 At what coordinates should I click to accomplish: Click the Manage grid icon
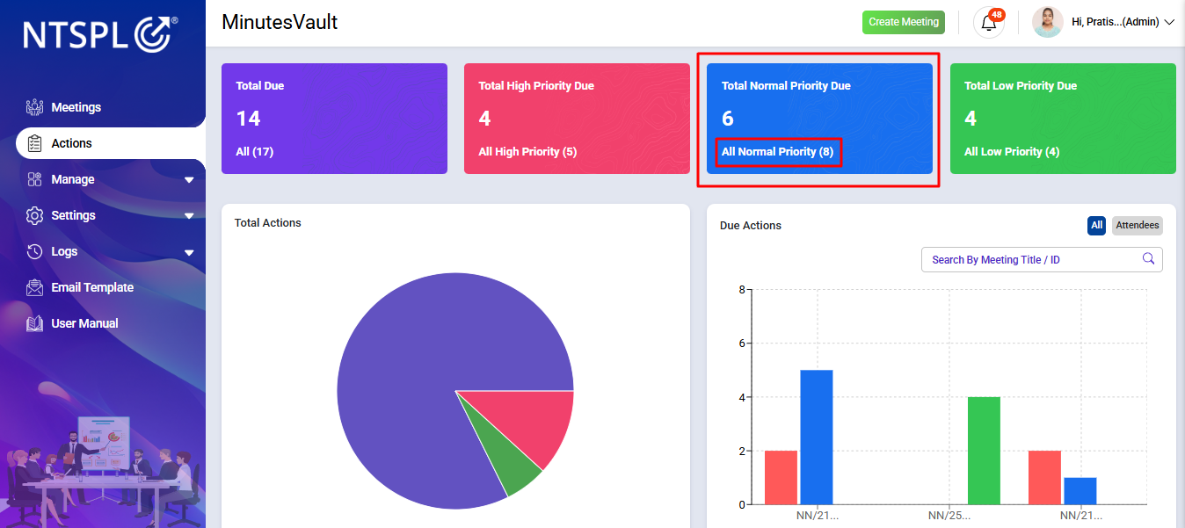(34, 179)
